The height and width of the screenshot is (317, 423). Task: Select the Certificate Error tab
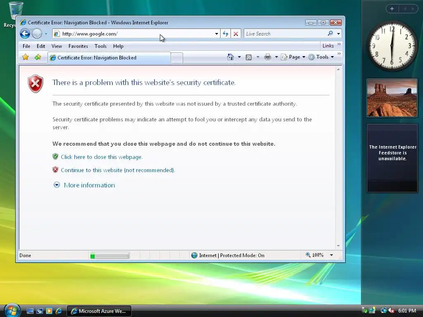point(109,58)
